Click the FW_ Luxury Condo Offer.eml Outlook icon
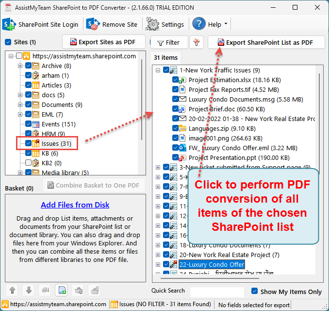 pos(182,148)
